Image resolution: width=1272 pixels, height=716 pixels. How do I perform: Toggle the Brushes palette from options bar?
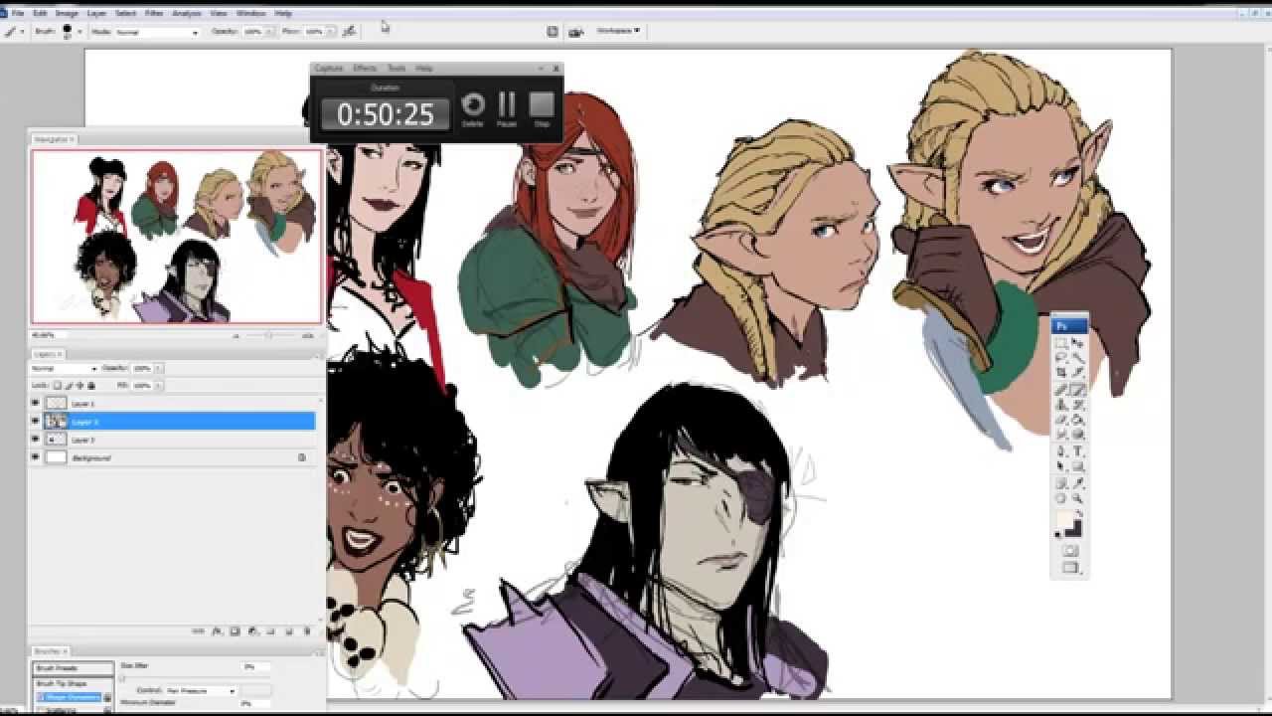point(553,32)
